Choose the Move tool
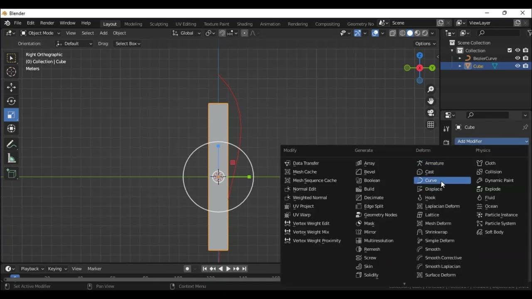This screenshot has height=299, width=532. (x=11, y=87)
